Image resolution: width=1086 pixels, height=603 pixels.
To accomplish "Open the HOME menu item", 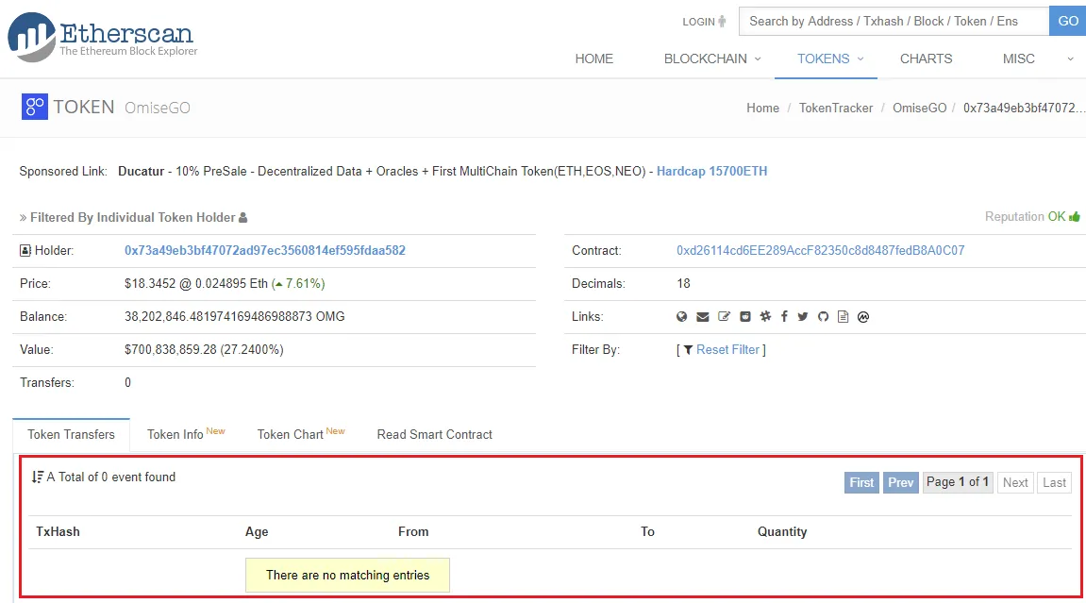I will point(593,59).
